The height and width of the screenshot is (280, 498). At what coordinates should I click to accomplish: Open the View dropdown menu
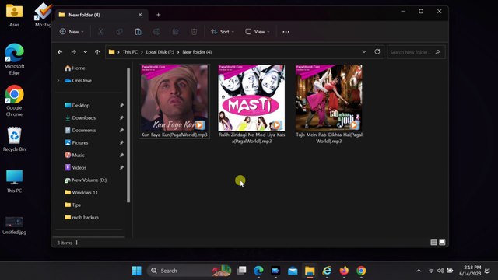[x=258, y=32]
